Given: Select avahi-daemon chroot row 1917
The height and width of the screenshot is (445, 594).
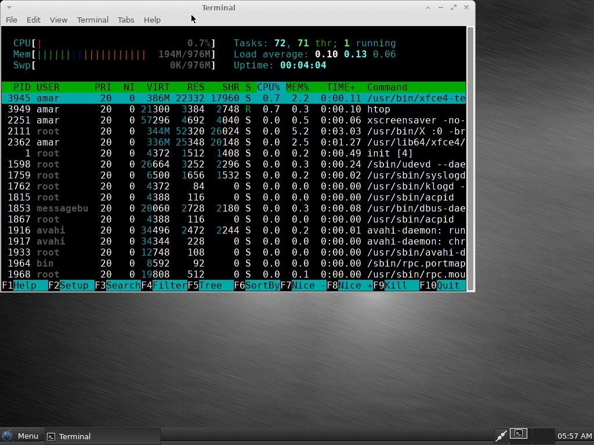Looking at the screenshot, I should pyautogui.click(x=234, y=241).
